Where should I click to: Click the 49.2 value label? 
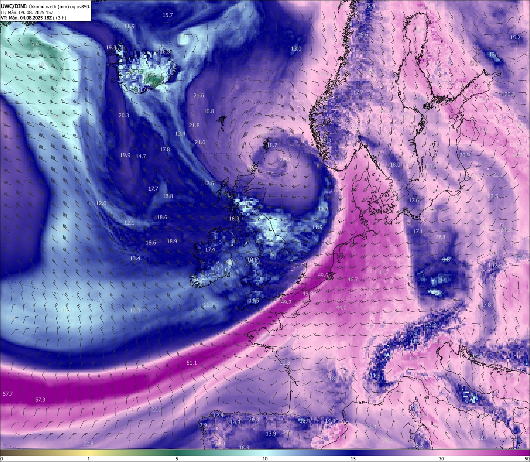[x=286, y=302]
